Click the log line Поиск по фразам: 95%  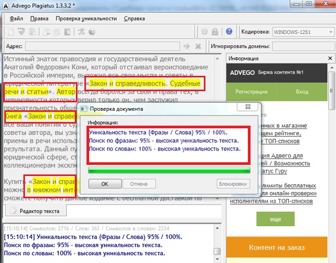pyautogui.click(x=83, y=245)
